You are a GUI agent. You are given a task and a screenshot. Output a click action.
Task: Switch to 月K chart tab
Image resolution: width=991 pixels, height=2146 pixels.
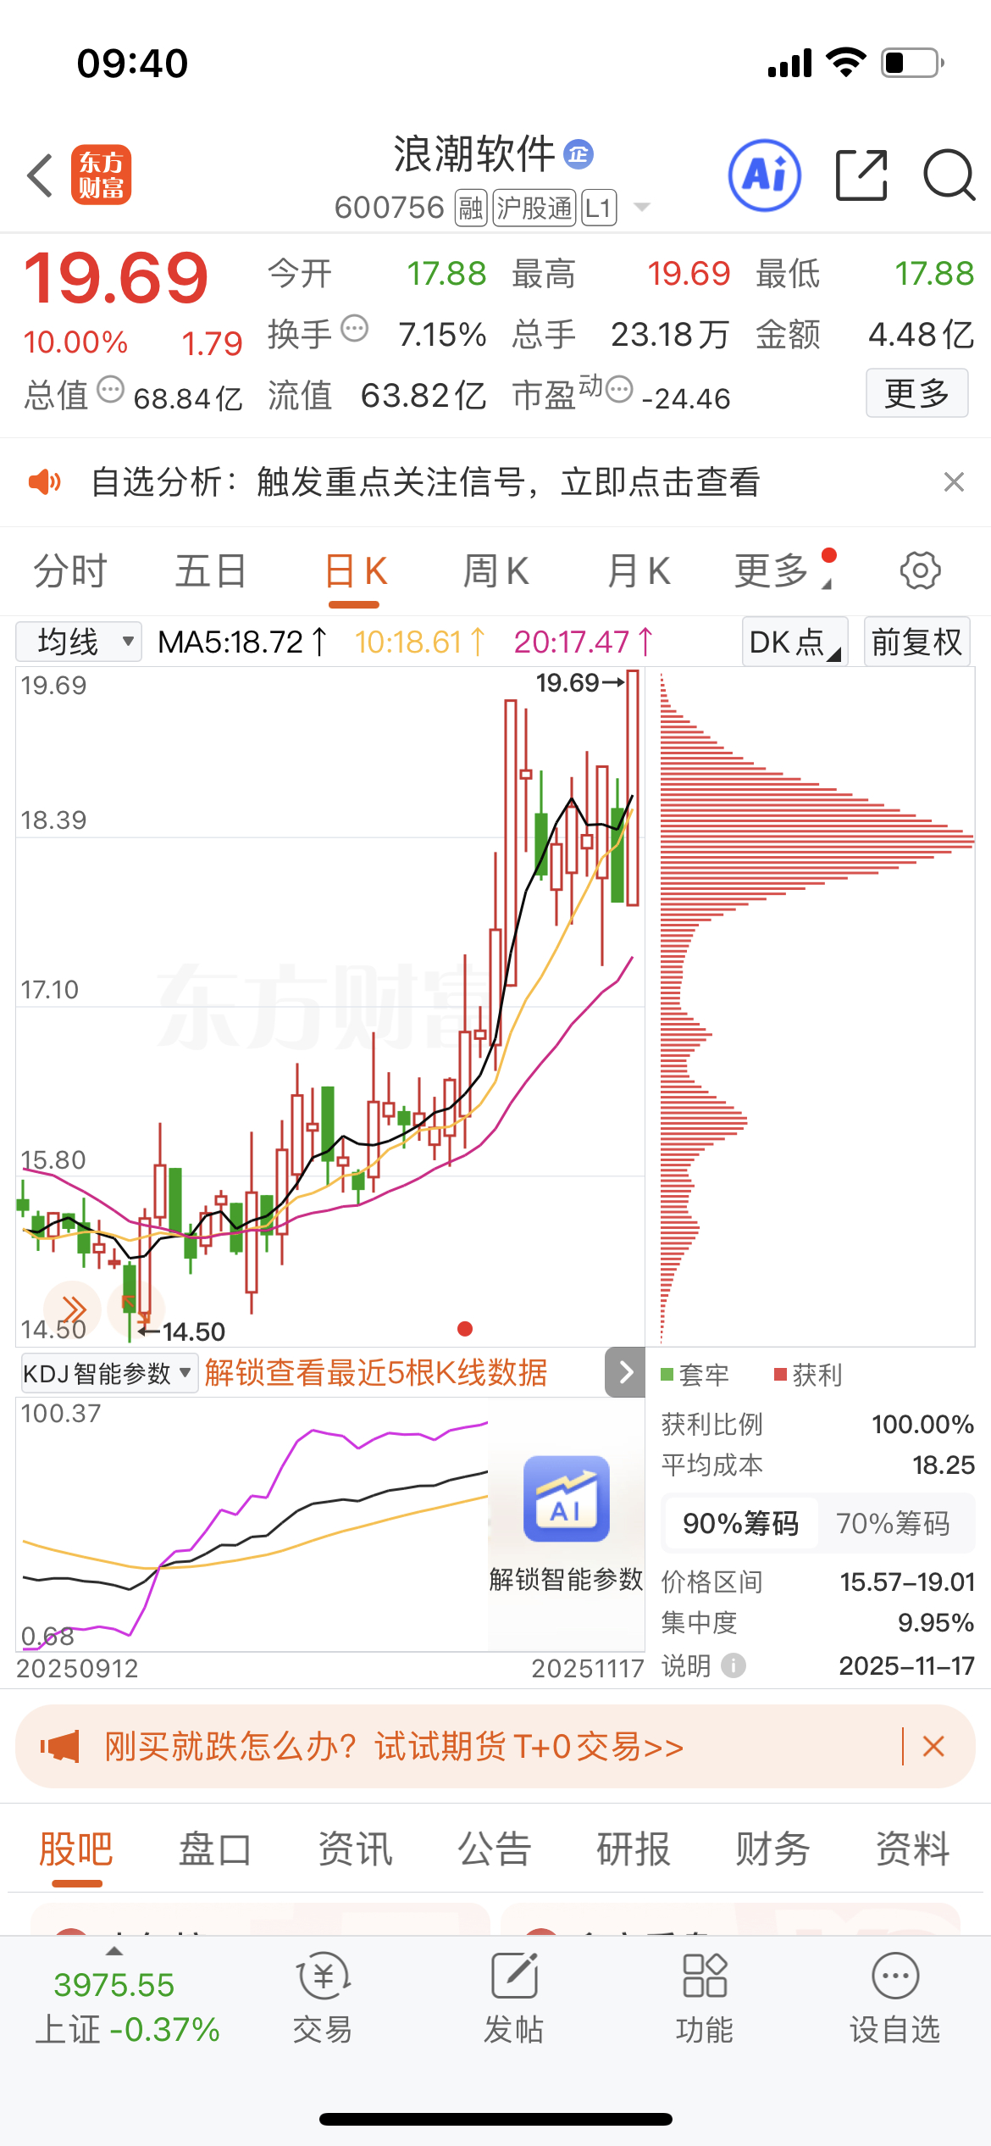tap(639, 570)
